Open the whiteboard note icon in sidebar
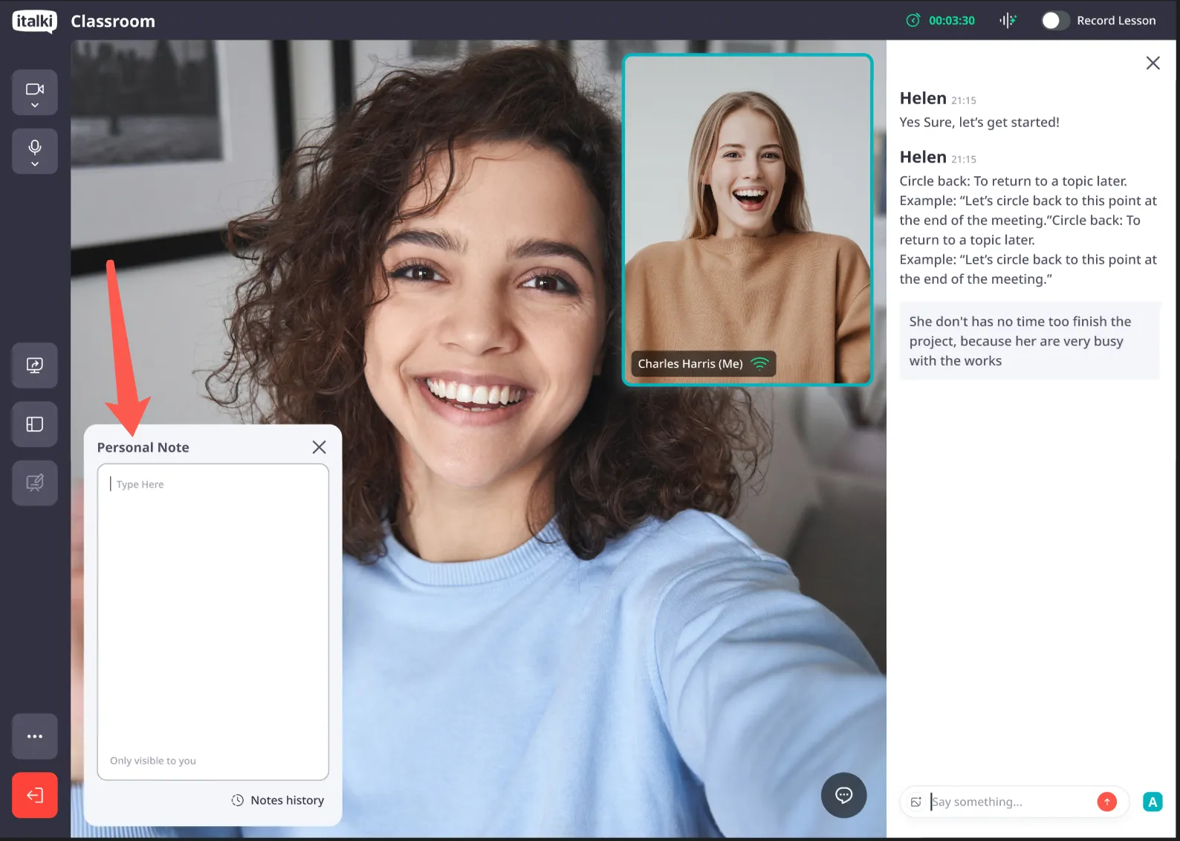The height and width of the screenshot is (841, 1180). [34, 483]
